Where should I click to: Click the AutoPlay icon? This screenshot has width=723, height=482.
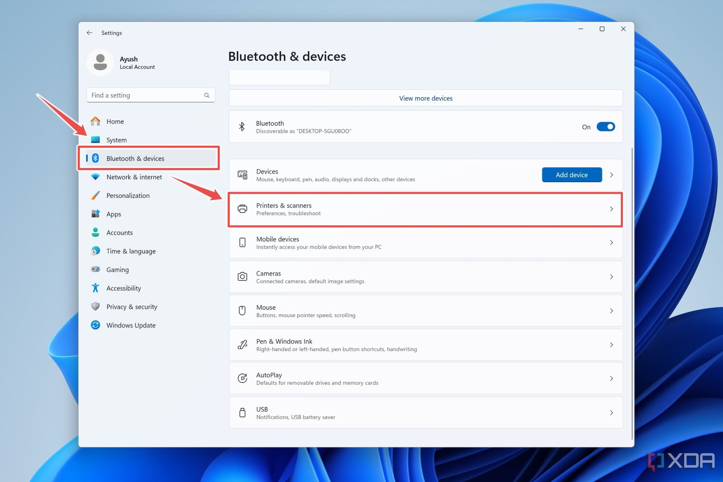(242, 378)
